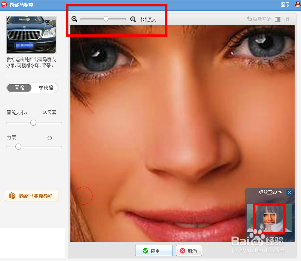Click the strength value 20
This screenshot has height=261, width=301.
point(49,138)
